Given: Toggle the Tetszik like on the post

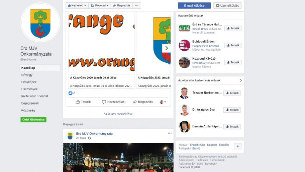Looking at the screenshot, I should click(83, 102).
